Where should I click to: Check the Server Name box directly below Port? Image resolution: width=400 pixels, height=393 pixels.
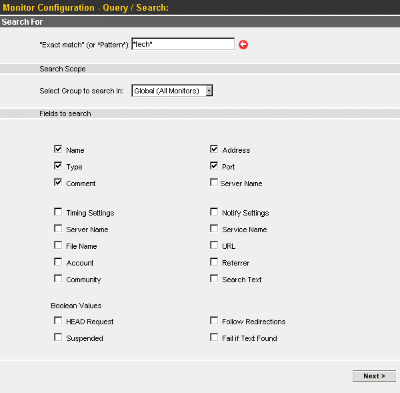[214, 182]
